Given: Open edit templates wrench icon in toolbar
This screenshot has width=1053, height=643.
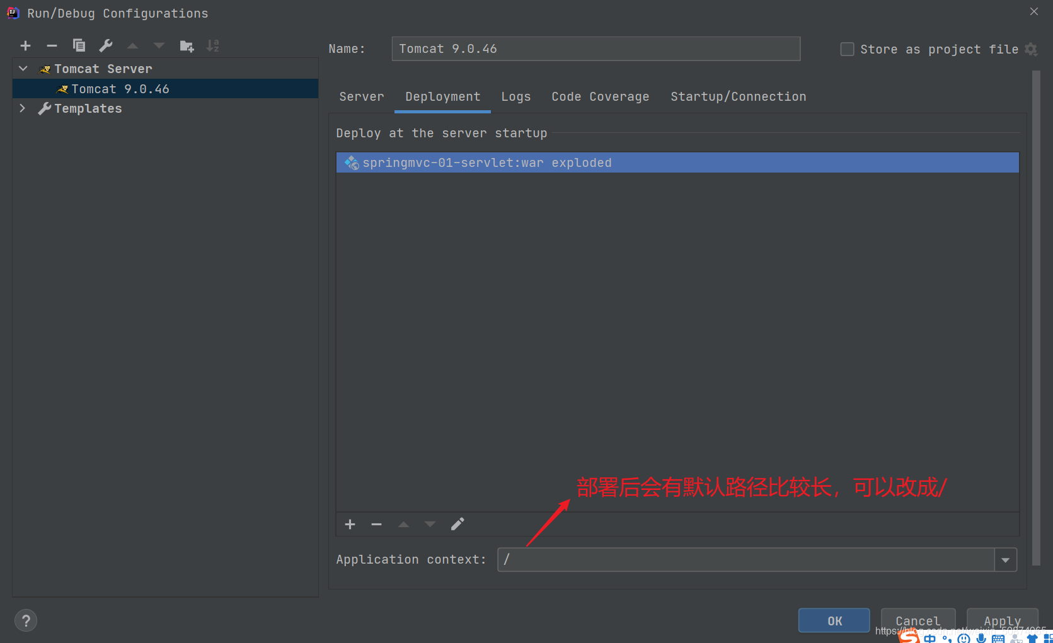Looking at the screenshot, I should (x=105, y=45).
